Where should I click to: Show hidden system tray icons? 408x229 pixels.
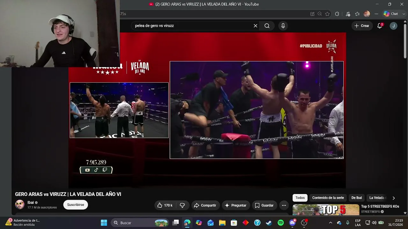pos(331,223)
